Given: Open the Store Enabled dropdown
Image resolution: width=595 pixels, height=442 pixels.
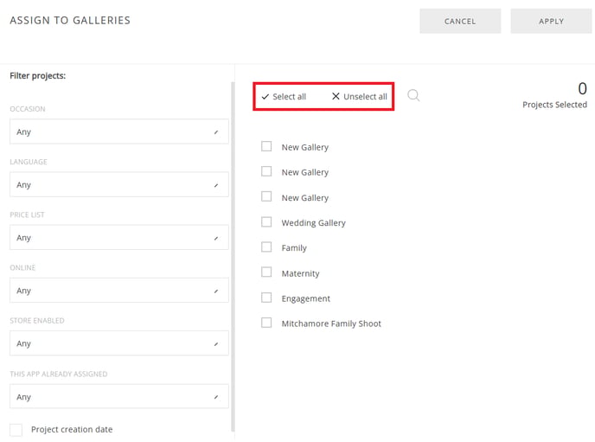Looking at the screenshot, I should pyautogui.click(x=119, y=343).
